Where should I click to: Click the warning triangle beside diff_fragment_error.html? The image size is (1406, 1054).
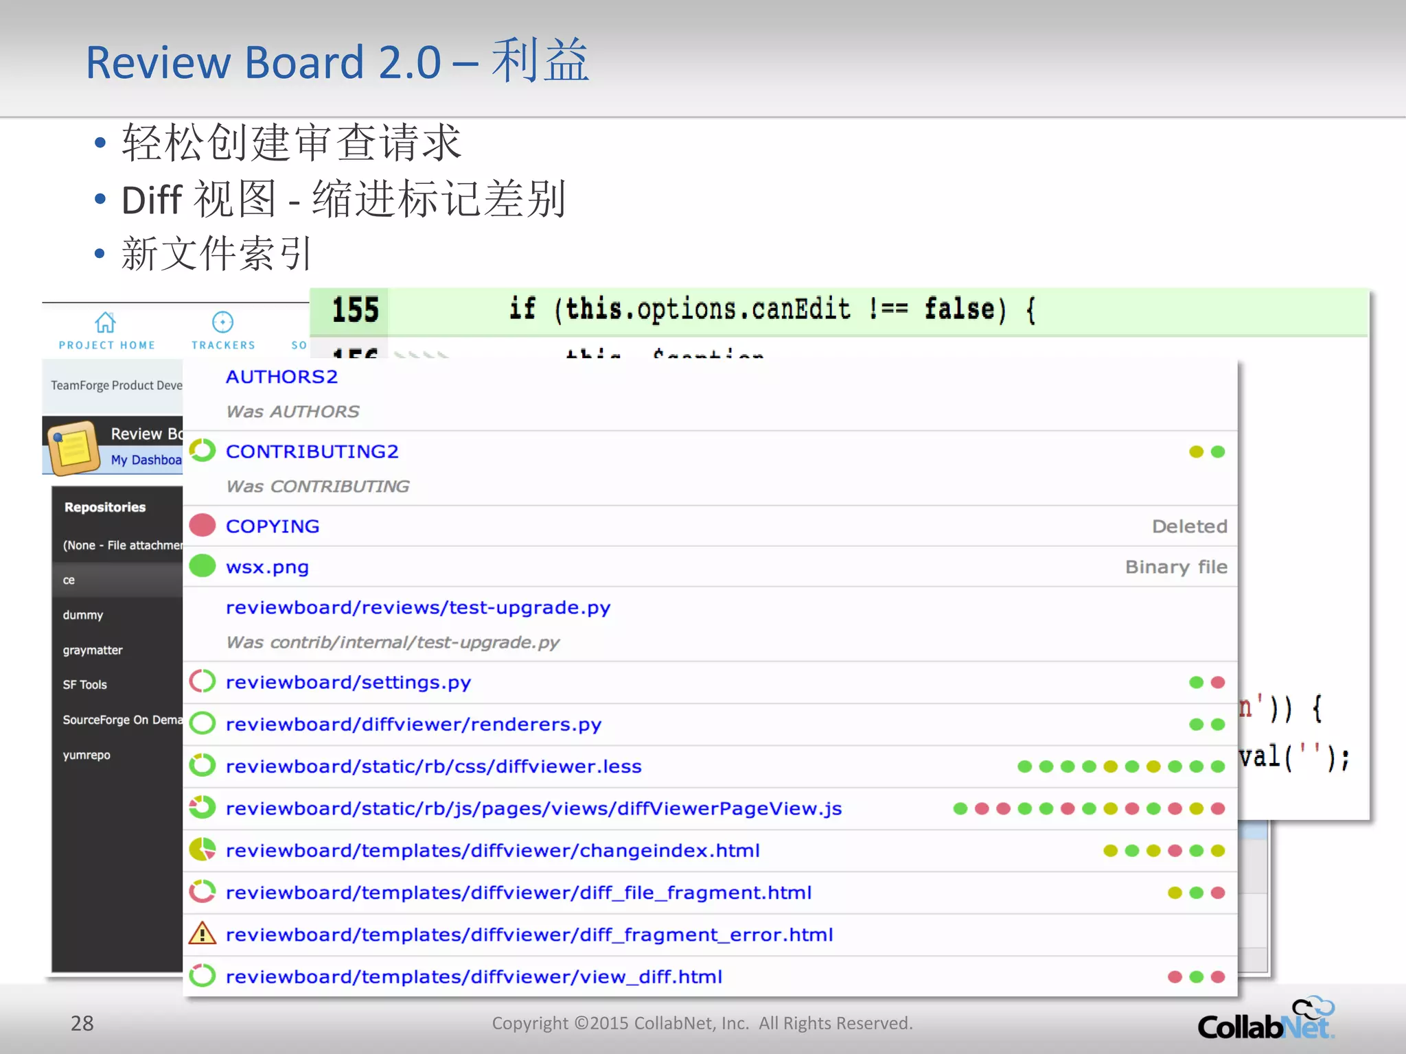tap(203, 934)
